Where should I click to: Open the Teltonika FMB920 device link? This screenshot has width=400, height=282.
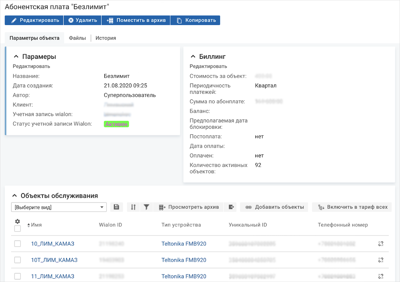click(183, 243)
